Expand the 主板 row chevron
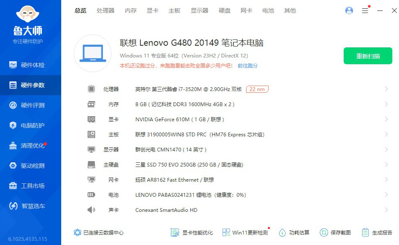Viewport: 399px width, 245px height. (x=386, y=134)
